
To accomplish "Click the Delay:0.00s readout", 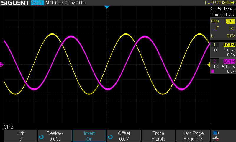I will click(x=75, y=3).
